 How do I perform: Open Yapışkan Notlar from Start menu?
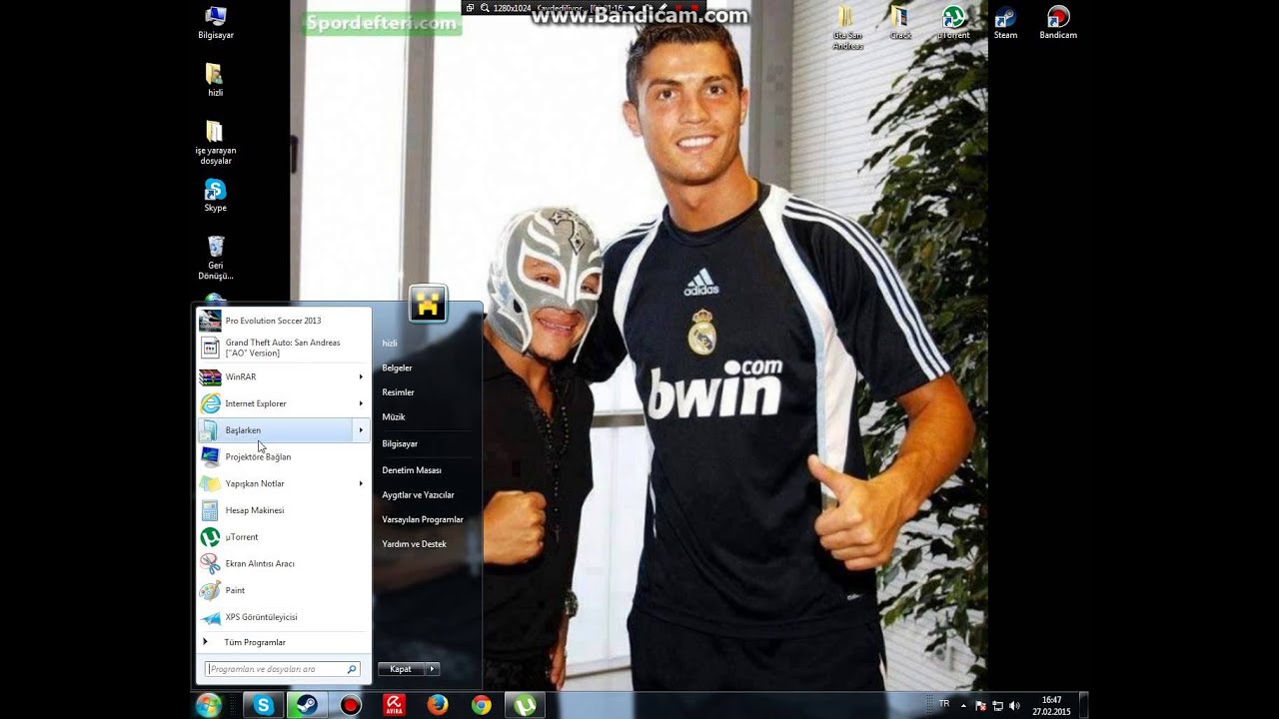(284, 483)
